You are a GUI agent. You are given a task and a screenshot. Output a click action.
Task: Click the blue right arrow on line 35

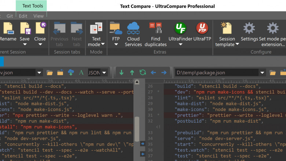pos(143,144)
